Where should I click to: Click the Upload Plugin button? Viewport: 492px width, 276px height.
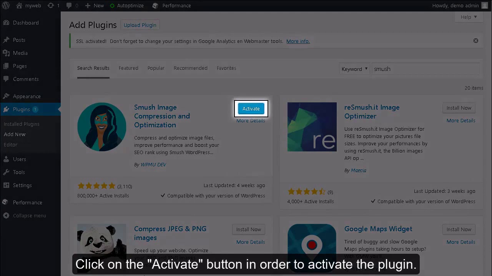(x=140, y=25)
